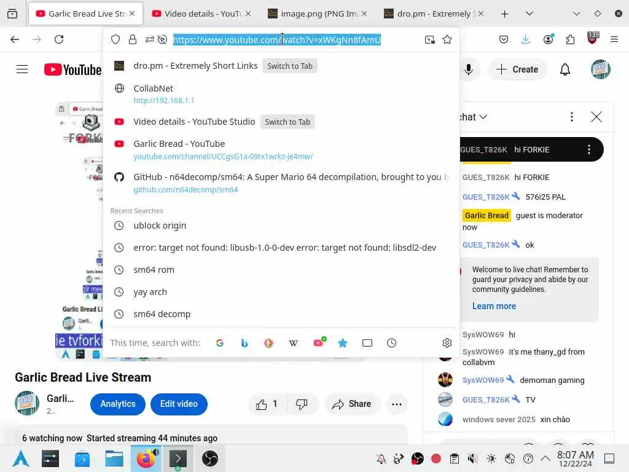Open pinned message options three dots
Viewport: 629px width, 472px height.
[589, 150]
